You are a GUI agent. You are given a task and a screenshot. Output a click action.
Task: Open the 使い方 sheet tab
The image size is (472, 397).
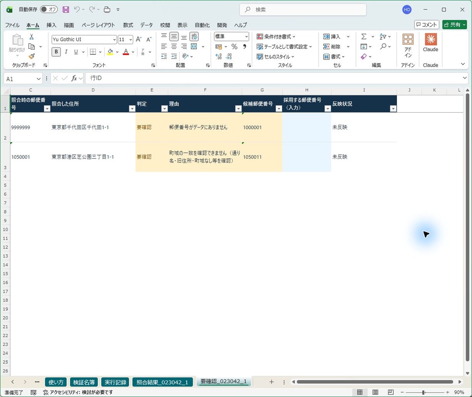click(x=56, y=382)
